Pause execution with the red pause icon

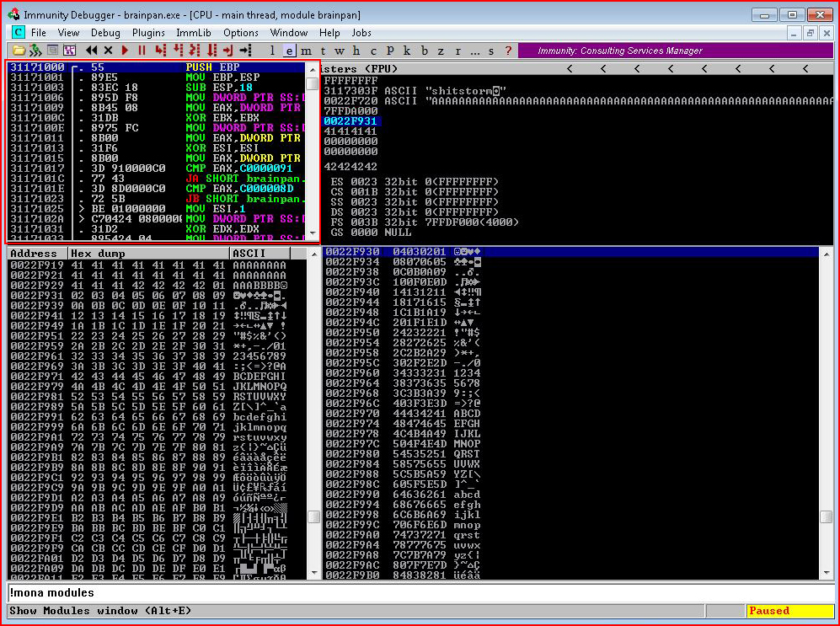(142, 51)
